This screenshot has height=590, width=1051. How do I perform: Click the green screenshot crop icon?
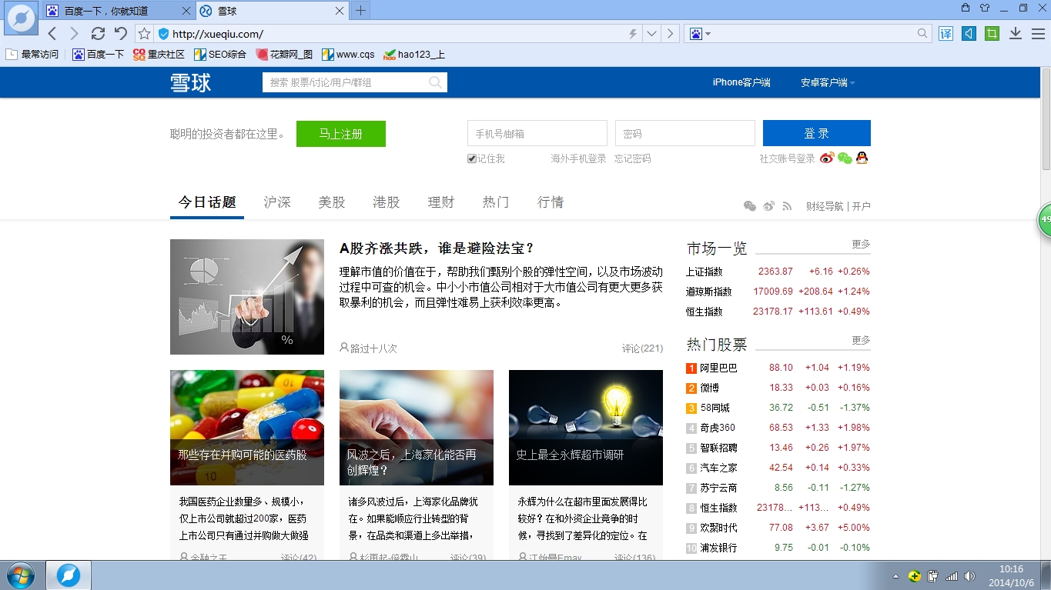[992, 34]
